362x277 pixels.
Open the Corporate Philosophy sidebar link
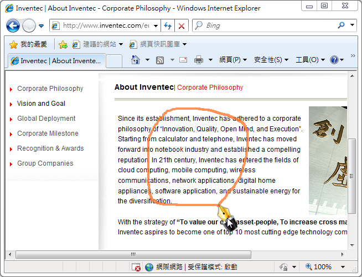[x=50, y=89]
